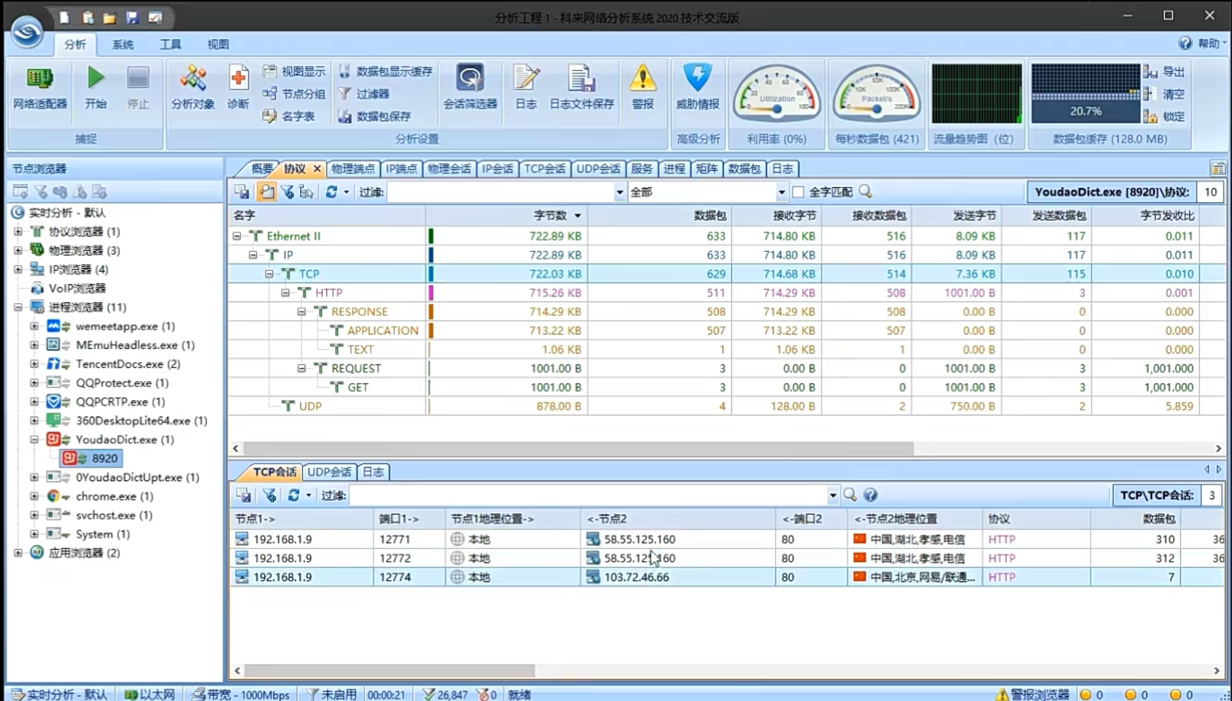This screenshot has height=701, width=1232.
Task: Click 锁定 lock packet buffer
Action: point(1164,116)
